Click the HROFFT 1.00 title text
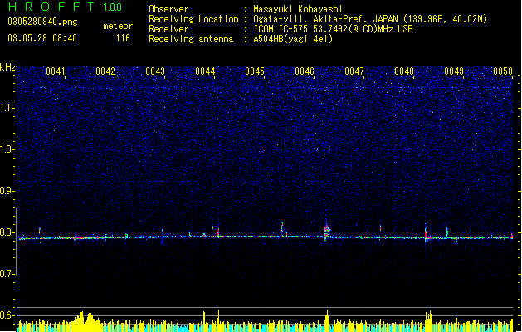522x332 pixels. tap(66, 7)
